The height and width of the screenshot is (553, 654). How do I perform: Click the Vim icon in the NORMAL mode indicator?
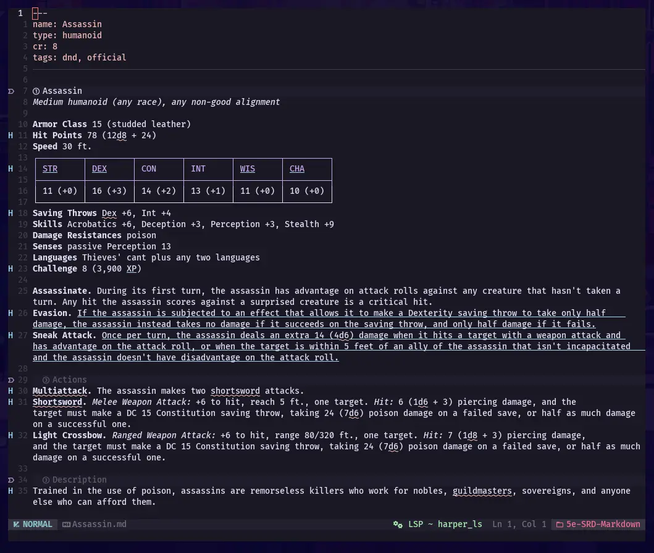[16, 524]
